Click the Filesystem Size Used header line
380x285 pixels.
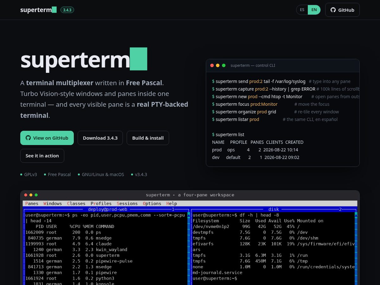[258, 221]
